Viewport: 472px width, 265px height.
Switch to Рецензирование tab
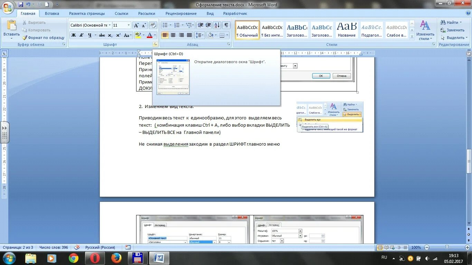(x=181, y=13)
